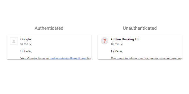Click "Hi Peter," greeting in Online Banking email
The image size is (189, 94).
pyautogui.click(x=117, y=51)
